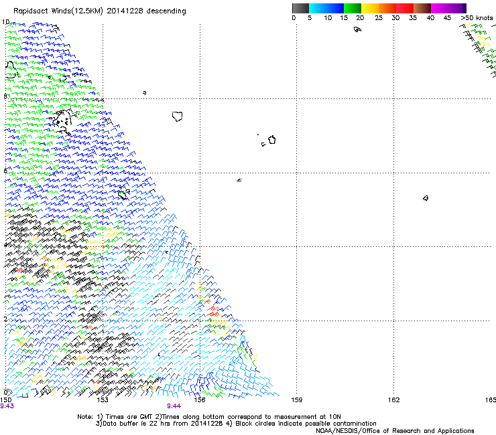496x435 pixels.
Task: Click the '9:43' purple time label
Action: pyautogui.click(x=7, y=406)
